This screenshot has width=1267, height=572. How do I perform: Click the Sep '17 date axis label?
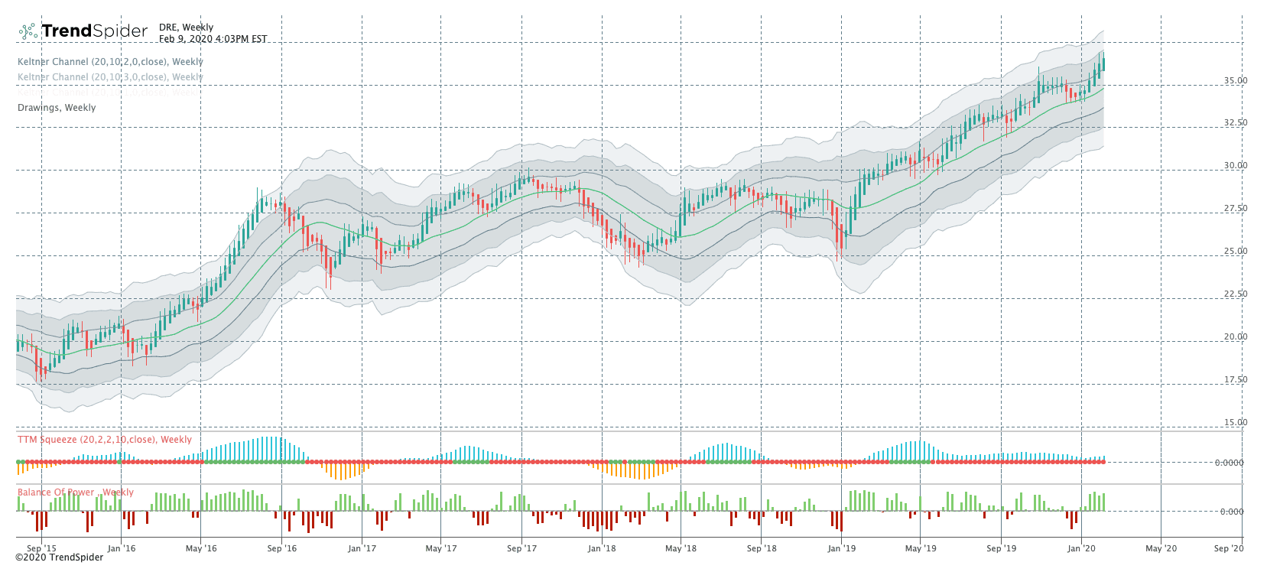point(521,548)
